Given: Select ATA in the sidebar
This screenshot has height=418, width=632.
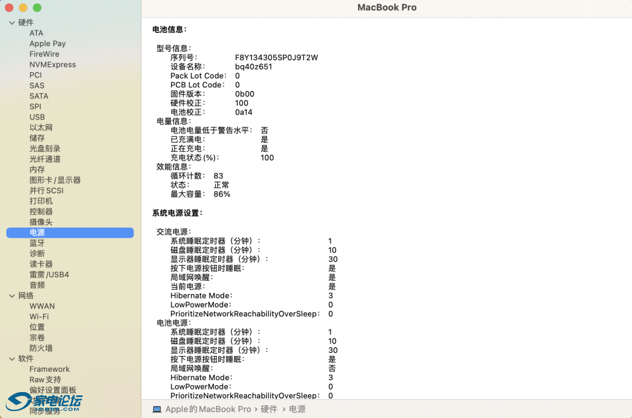Looking at the screenshot, I should click(36, 33).
